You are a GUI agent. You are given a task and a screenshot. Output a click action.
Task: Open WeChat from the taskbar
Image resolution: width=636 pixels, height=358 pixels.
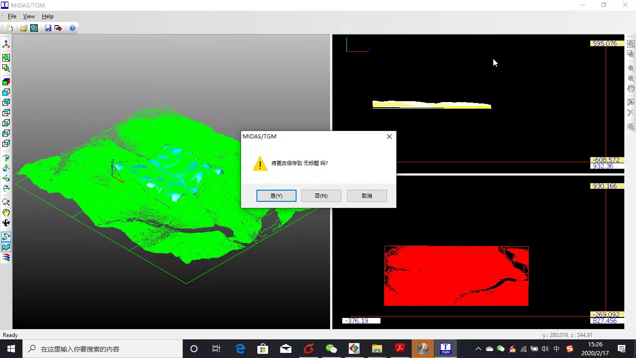(x=332, y=349)
